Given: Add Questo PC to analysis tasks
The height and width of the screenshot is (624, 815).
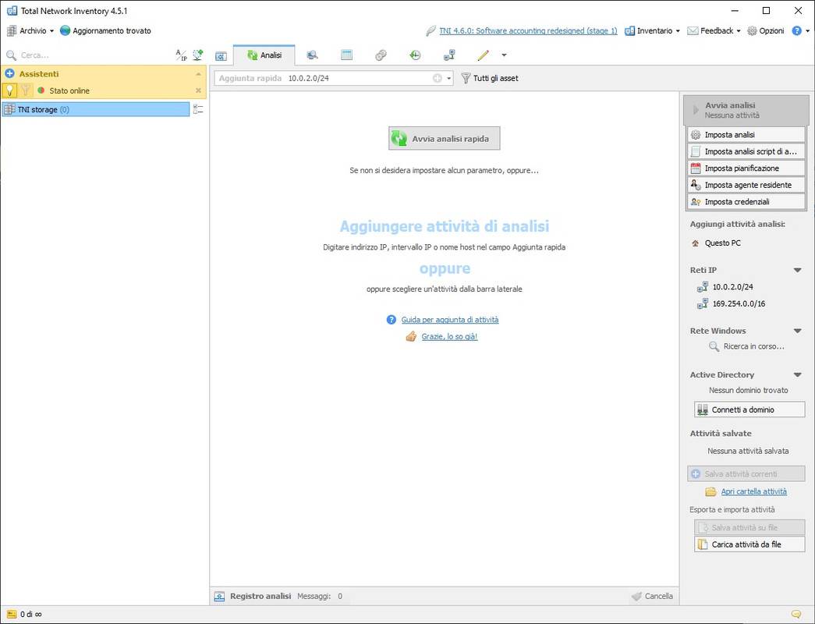Looking at the screenshot, I should 716,243.
